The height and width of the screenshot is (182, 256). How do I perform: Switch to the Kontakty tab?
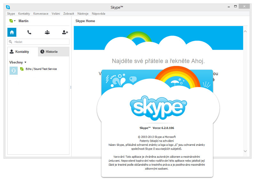(x=23, y=52)
